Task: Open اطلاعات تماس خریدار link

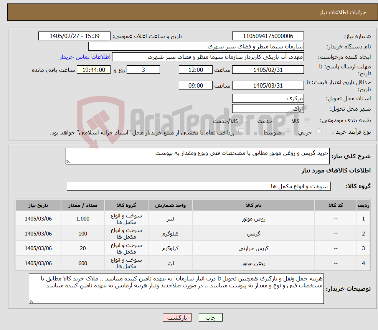Action: click(x=85, y=57)
